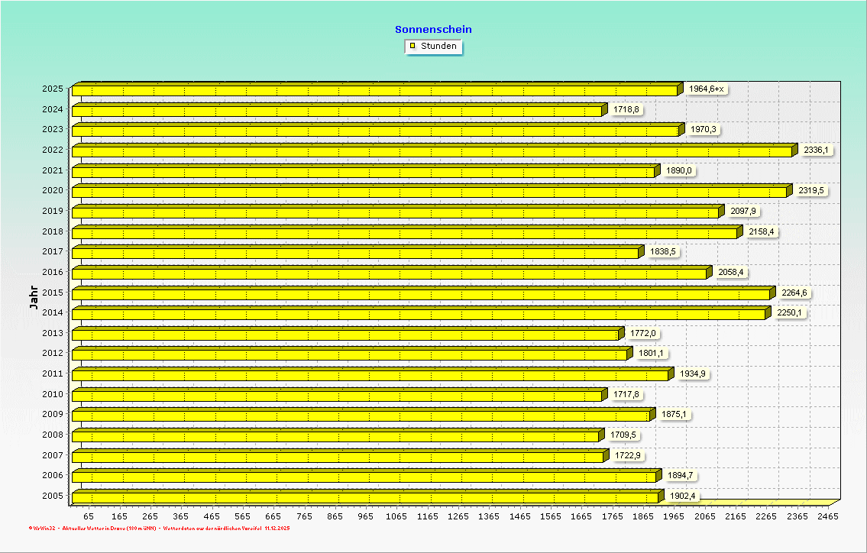Select the yellow bar for year 2010

point(336,396)
